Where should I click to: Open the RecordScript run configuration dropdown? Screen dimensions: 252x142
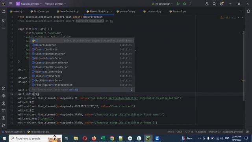point(163,4)
